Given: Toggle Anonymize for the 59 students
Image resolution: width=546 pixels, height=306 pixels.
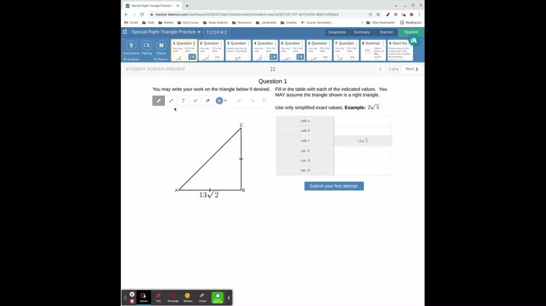Looking at the screenshot, I should [131, 48].
